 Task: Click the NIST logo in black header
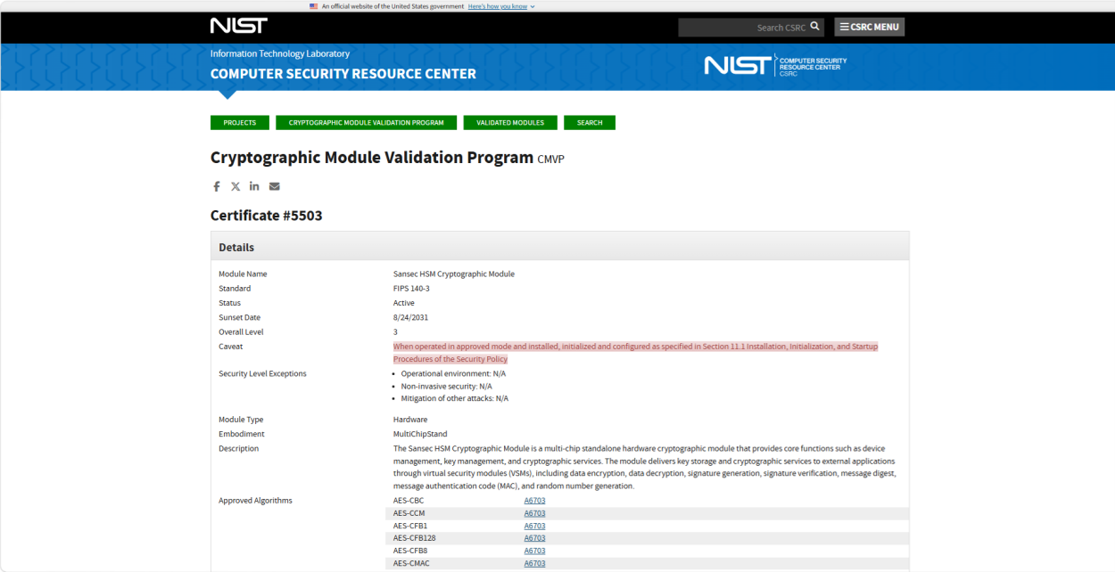pos(238,26)
